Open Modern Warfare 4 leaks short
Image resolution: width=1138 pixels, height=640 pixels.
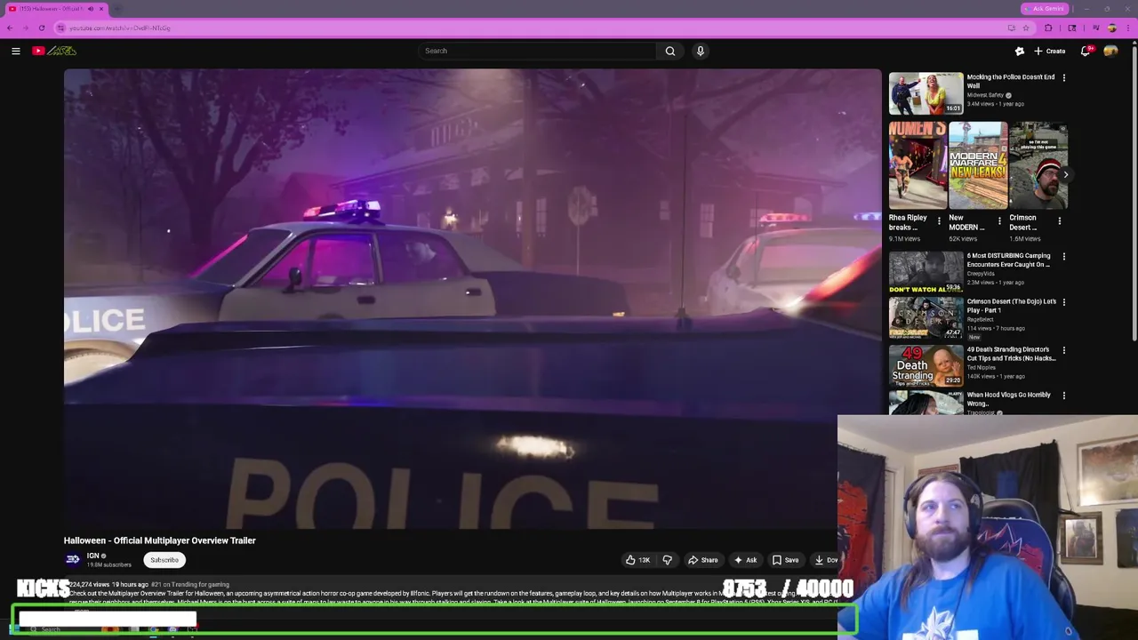pyautogui.click(x=978, y=165)
